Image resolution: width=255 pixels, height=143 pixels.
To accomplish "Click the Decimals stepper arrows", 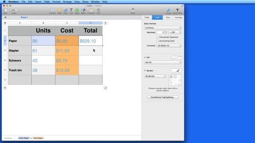I will (166, 32).
